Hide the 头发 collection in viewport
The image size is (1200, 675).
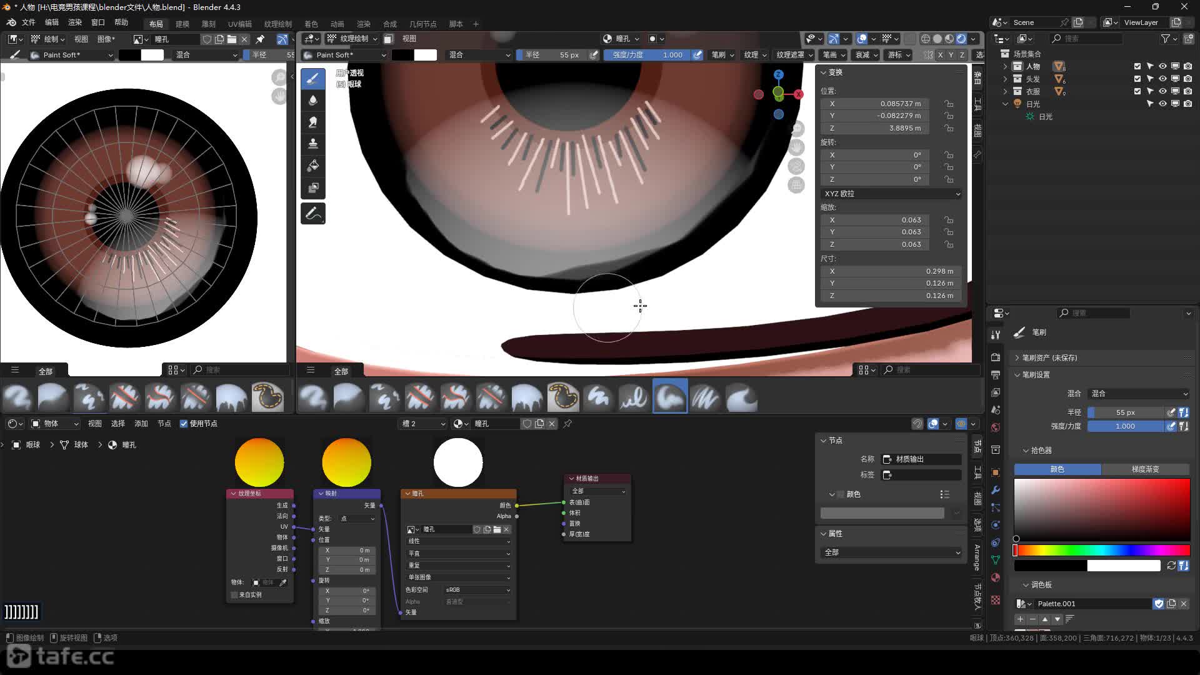(x=1162, y=79)
